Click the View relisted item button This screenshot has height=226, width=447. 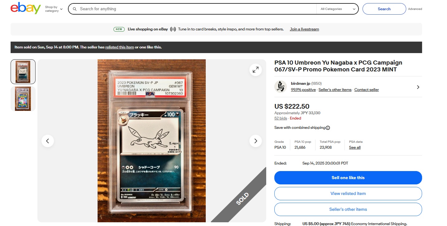[x=348, y=193]
